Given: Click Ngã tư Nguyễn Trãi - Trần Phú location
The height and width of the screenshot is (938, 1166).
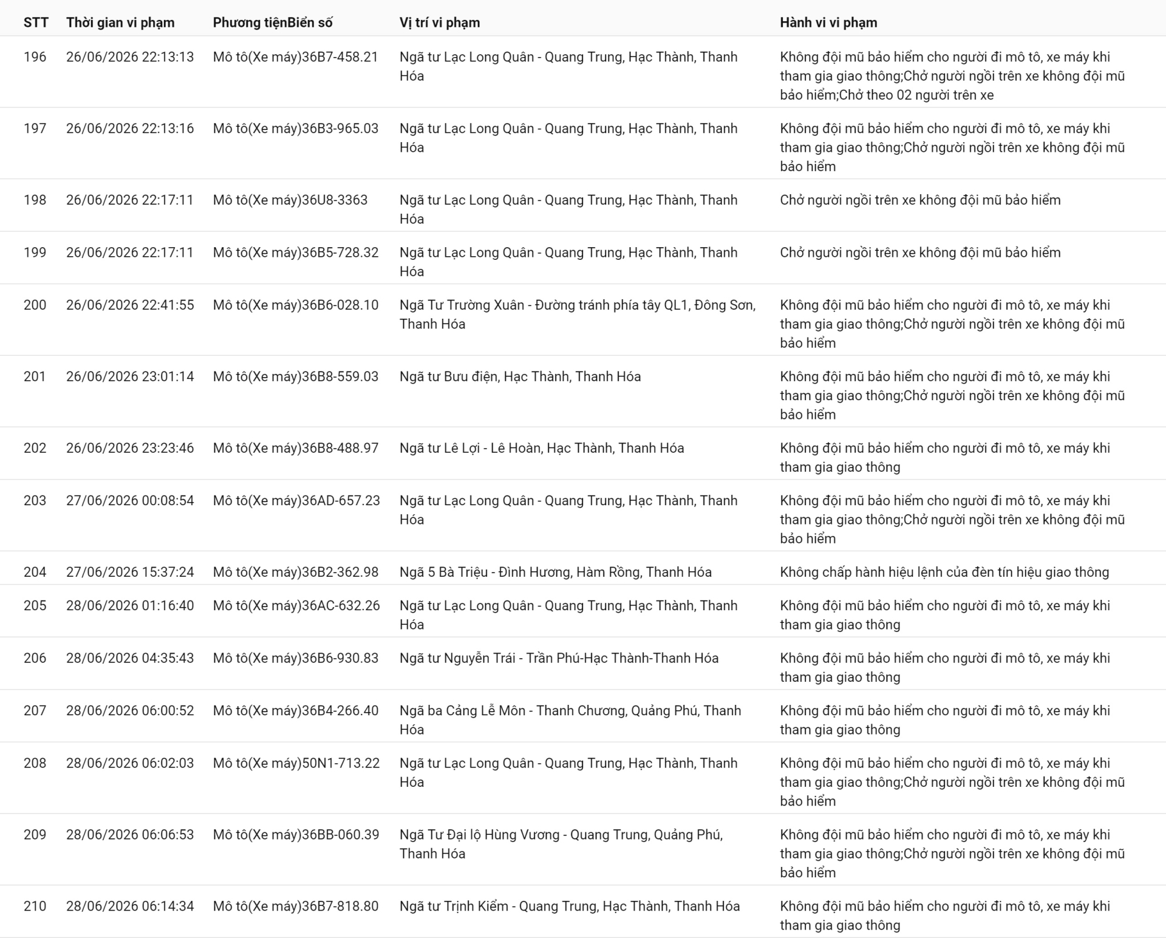Looking at the screenshot, I should (x=559, y=658).
